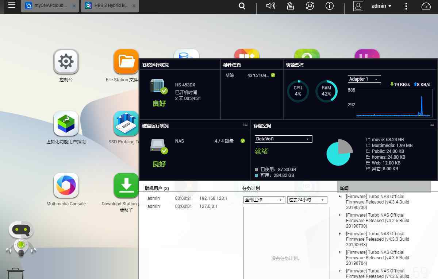Close the myQNAPcloud tab
The height and width of the screenshot is (279, 438).
74,6
